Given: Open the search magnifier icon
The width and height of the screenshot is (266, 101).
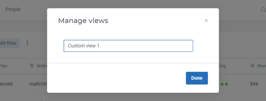Looking at the screenshot, I should point(263,10).
